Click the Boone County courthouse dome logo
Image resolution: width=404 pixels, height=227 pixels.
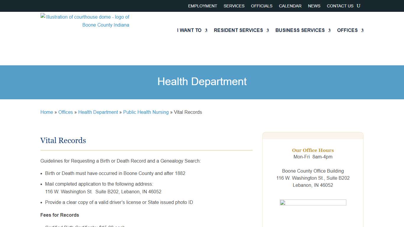click(x=85, y=21)
